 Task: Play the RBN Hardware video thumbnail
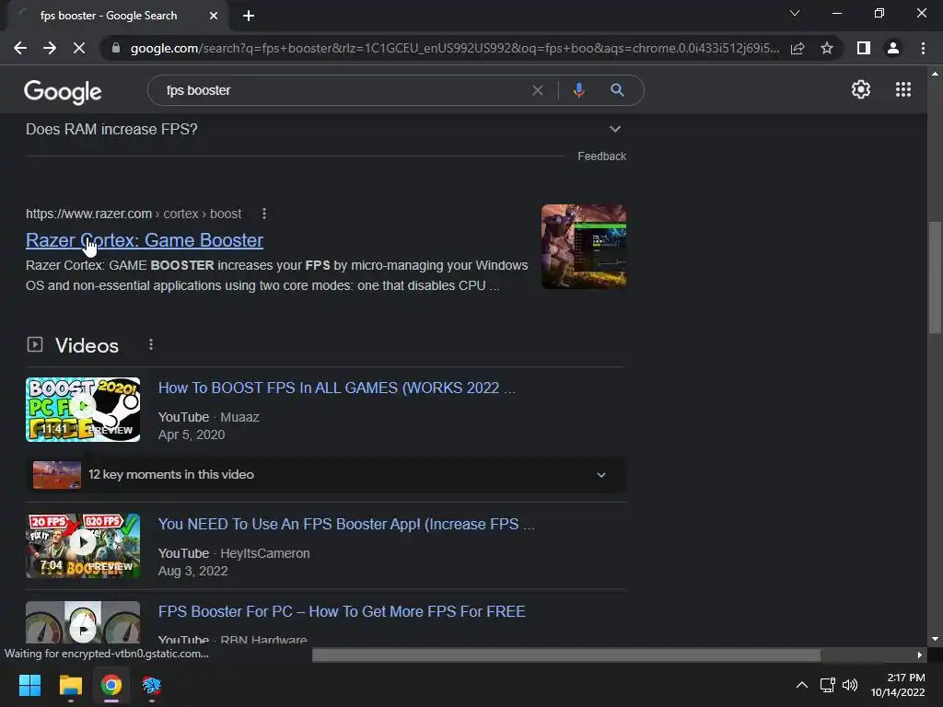(83, 623)
